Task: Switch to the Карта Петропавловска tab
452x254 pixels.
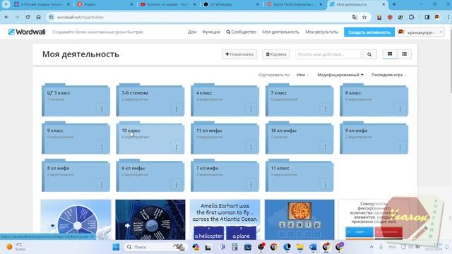Action: (x=295, y=4)
